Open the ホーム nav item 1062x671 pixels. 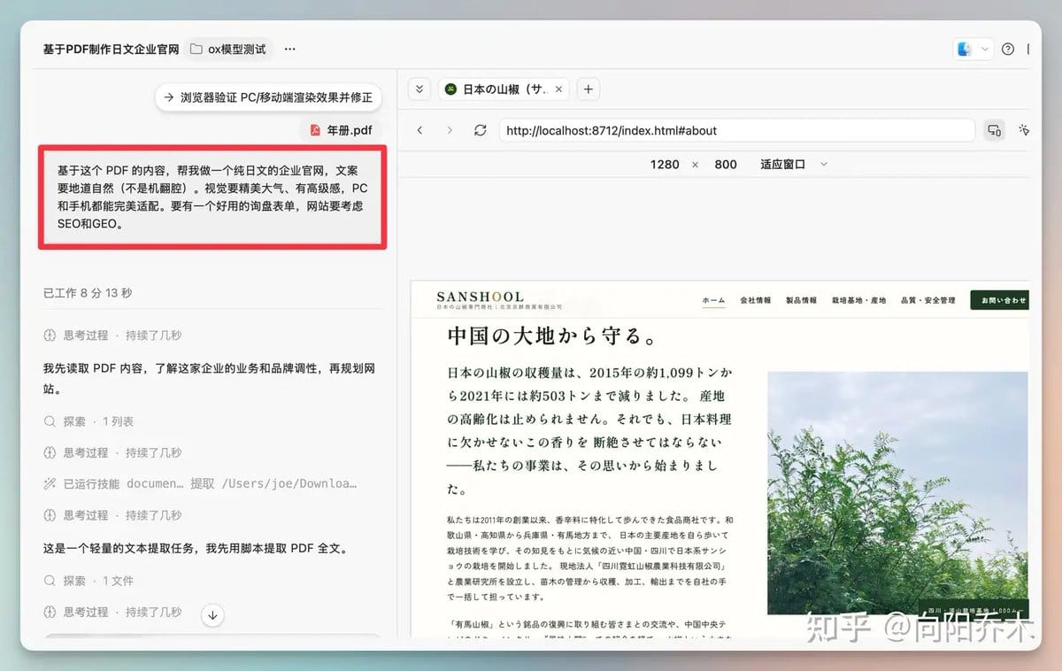713,300
